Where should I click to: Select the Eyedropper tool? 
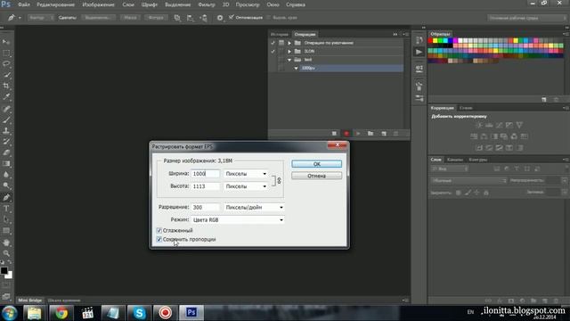pos(6,97)
